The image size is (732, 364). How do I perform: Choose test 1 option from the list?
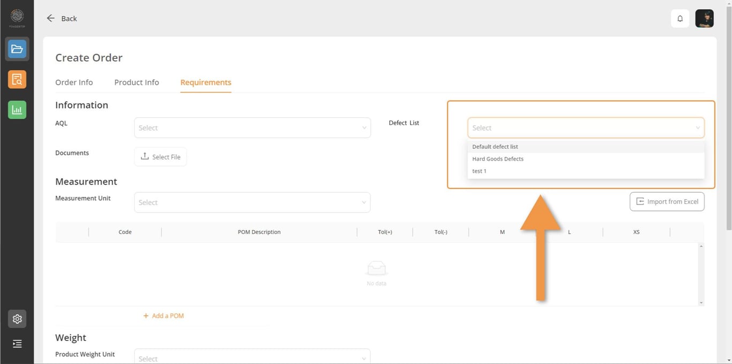pyautogui.click(x=586, y=171)
